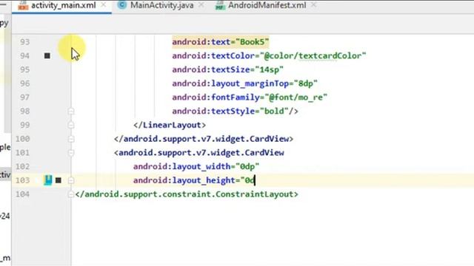Click the fontFamily "@font/mo_re" value
474x266 pixels.
[296, 98]
